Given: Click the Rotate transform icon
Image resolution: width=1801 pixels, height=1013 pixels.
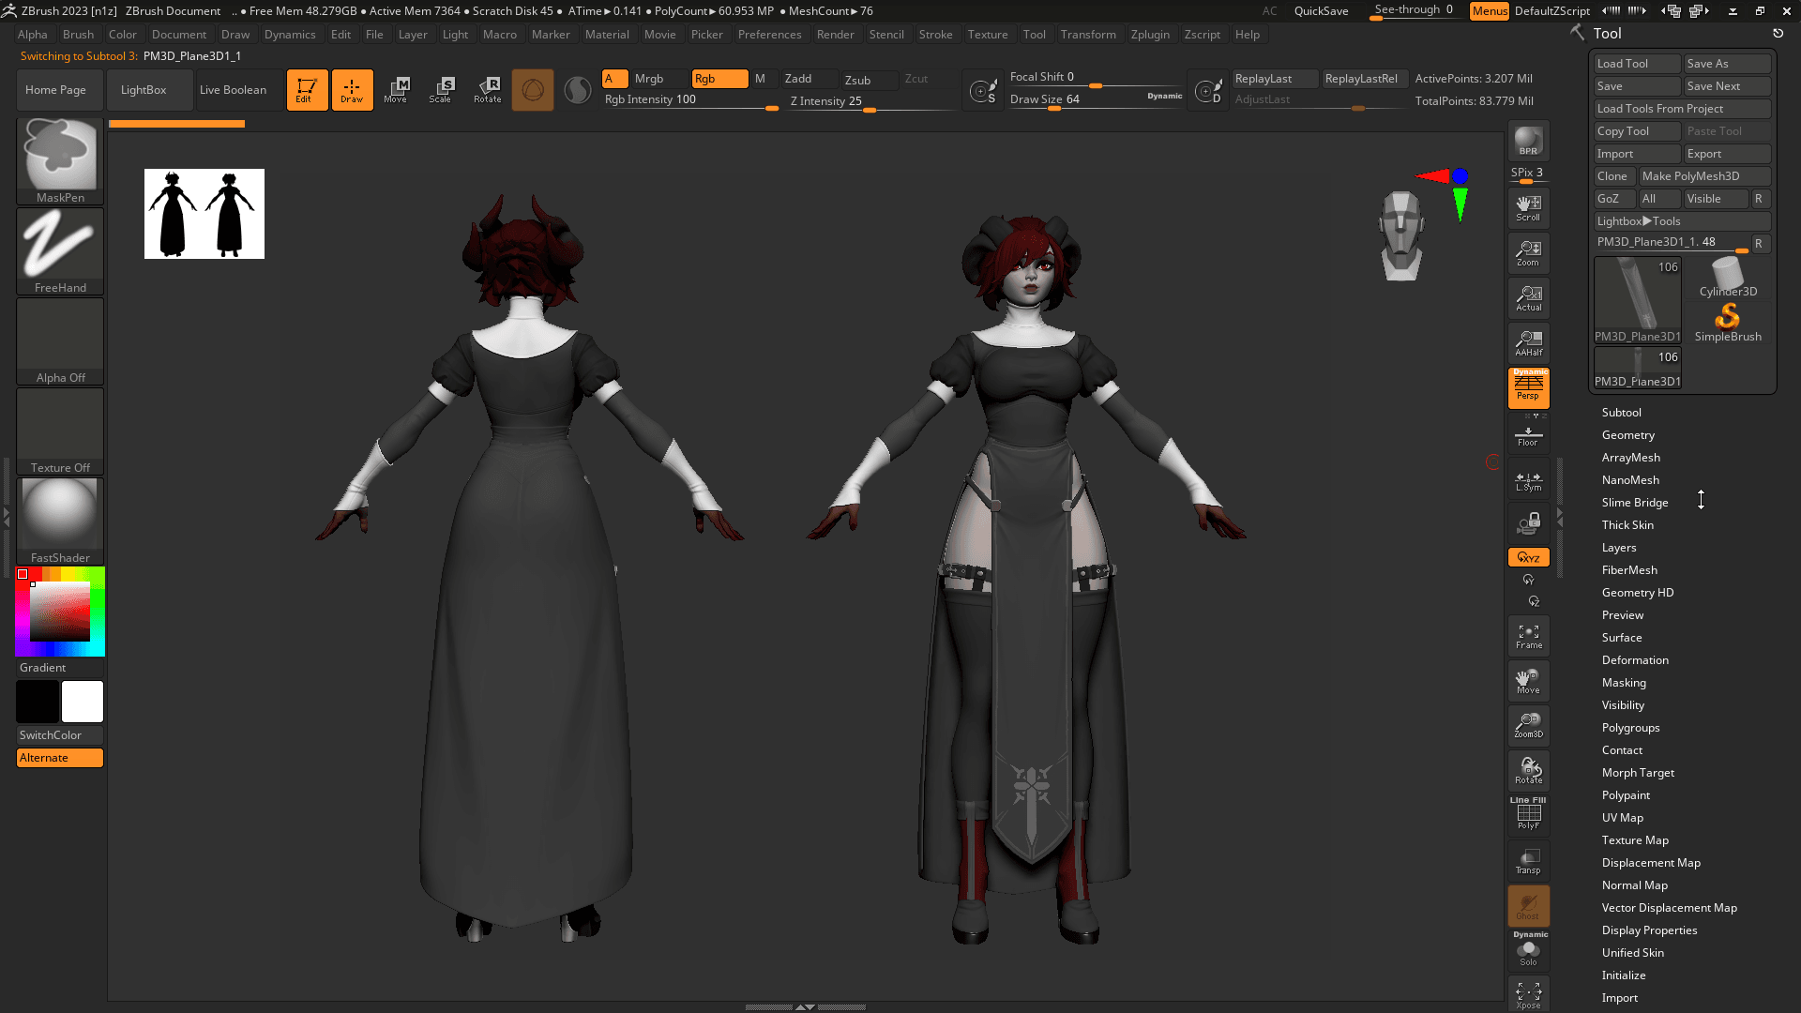Looking at the screenshot, I should click(487, 89).
